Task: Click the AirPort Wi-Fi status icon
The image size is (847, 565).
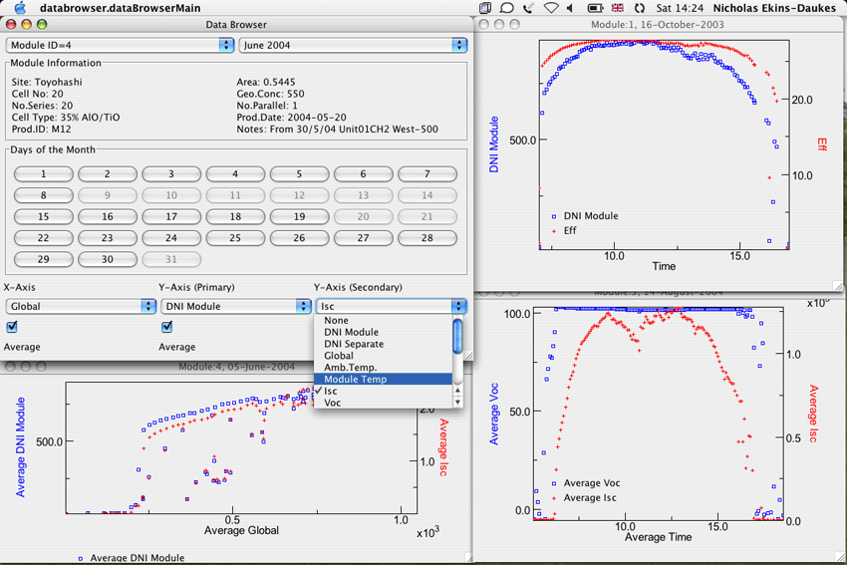Action: coord(551,8)
